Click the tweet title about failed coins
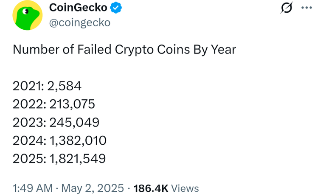326x196 pixels. pyautogui.click(x=124, y=50)
